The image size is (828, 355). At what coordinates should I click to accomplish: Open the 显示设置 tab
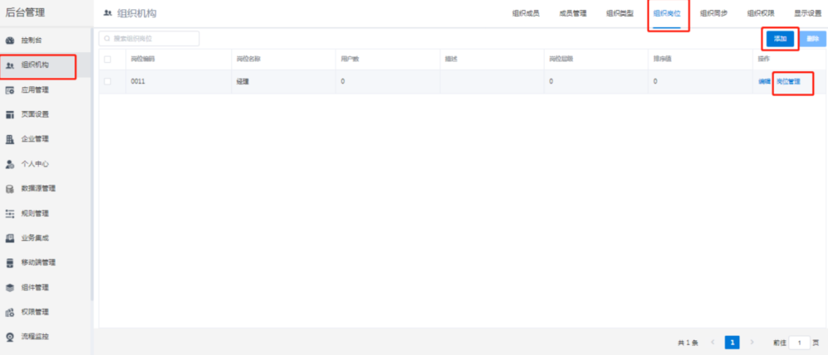[807, 13]
